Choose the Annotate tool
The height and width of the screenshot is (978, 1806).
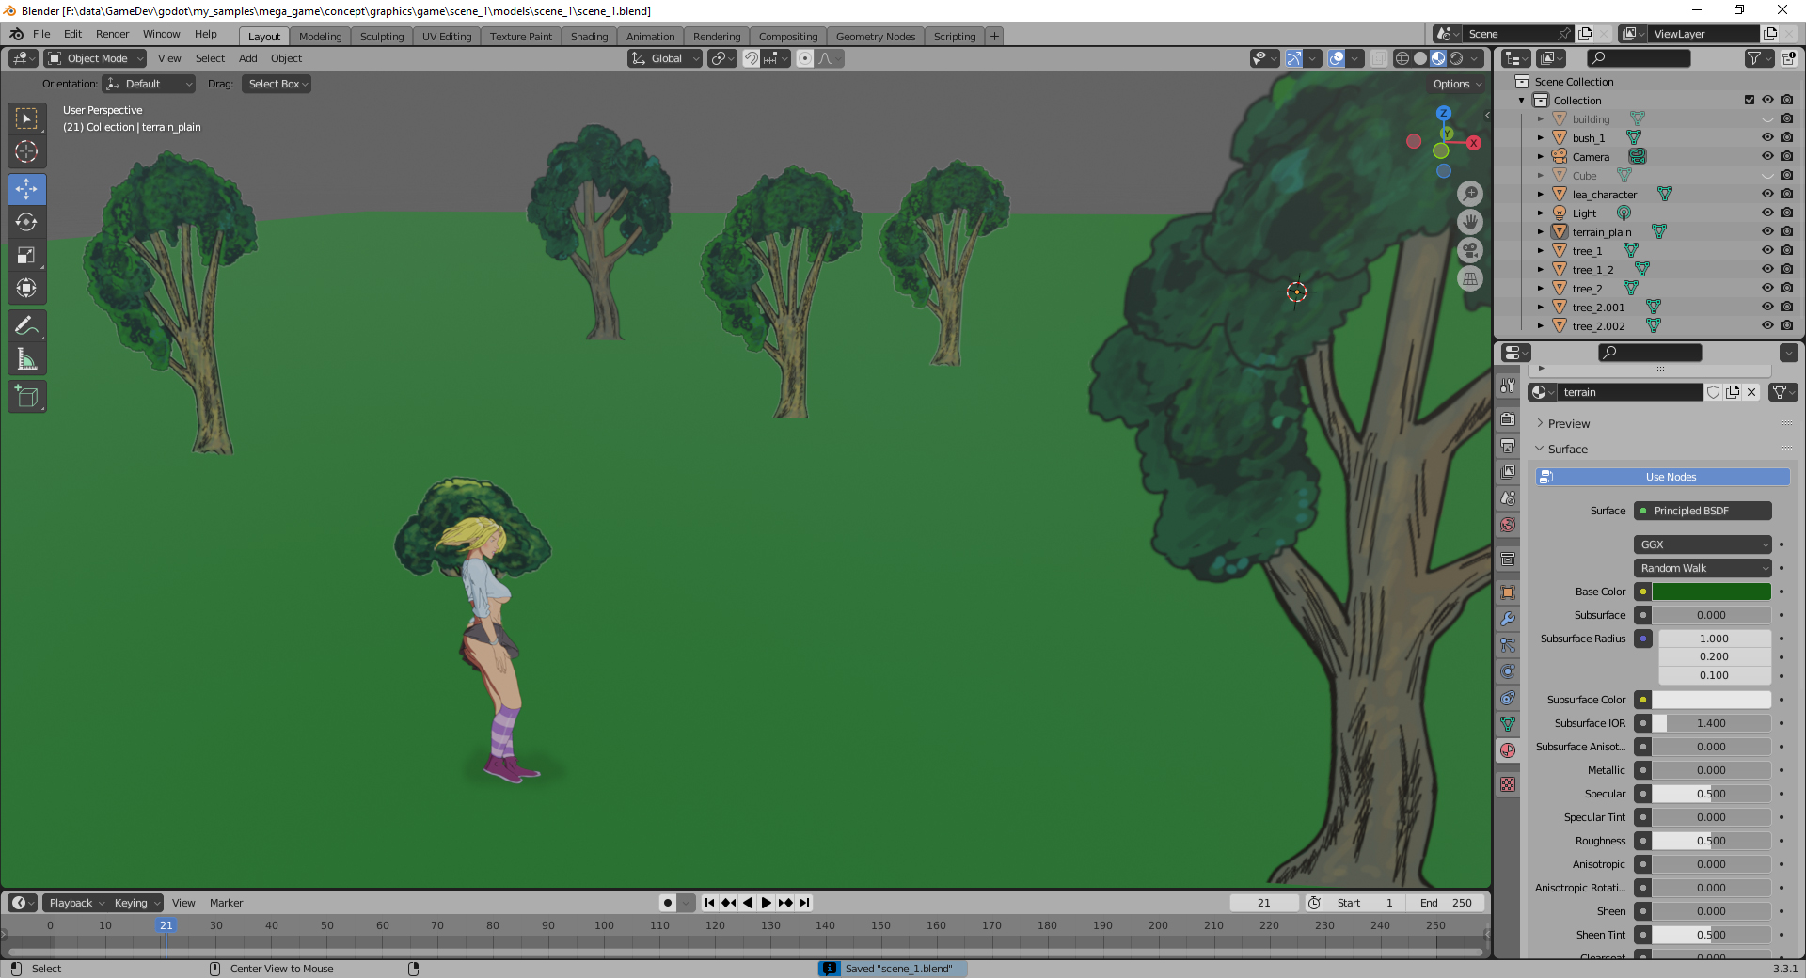(x=26, y=325)
